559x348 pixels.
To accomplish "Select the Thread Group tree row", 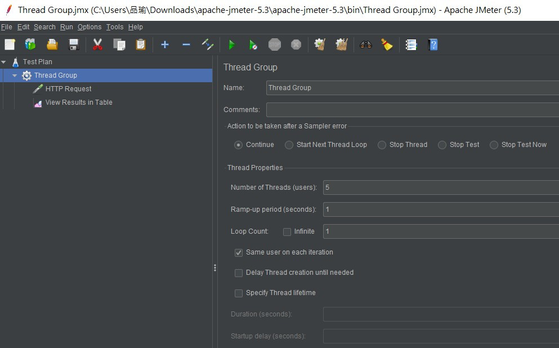I will click(x=107, y=75).
